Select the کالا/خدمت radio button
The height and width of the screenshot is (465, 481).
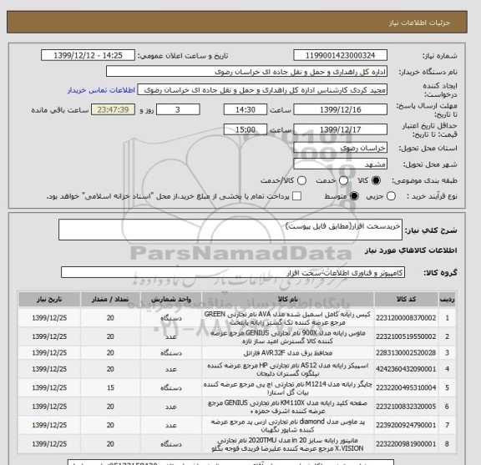point(301,180)
